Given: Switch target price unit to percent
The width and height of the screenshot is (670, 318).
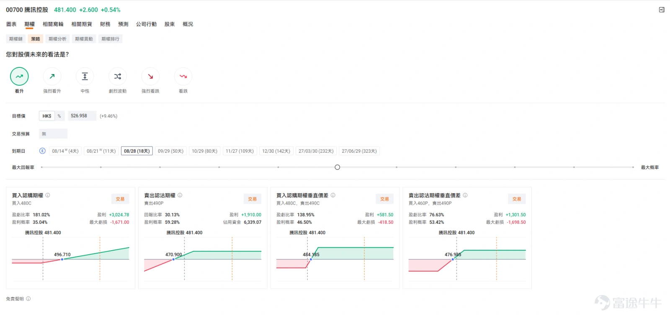Looking at the screenshot, I should 59,116.
